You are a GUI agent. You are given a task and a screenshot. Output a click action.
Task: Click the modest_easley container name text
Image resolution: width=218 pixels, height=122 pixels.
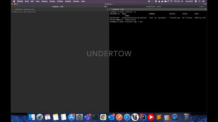pyautogui.click(x=130, y=20)
